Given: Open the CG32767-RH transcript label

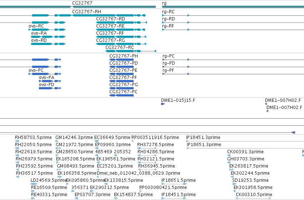Looking at the screenshot, I should 86,12.
